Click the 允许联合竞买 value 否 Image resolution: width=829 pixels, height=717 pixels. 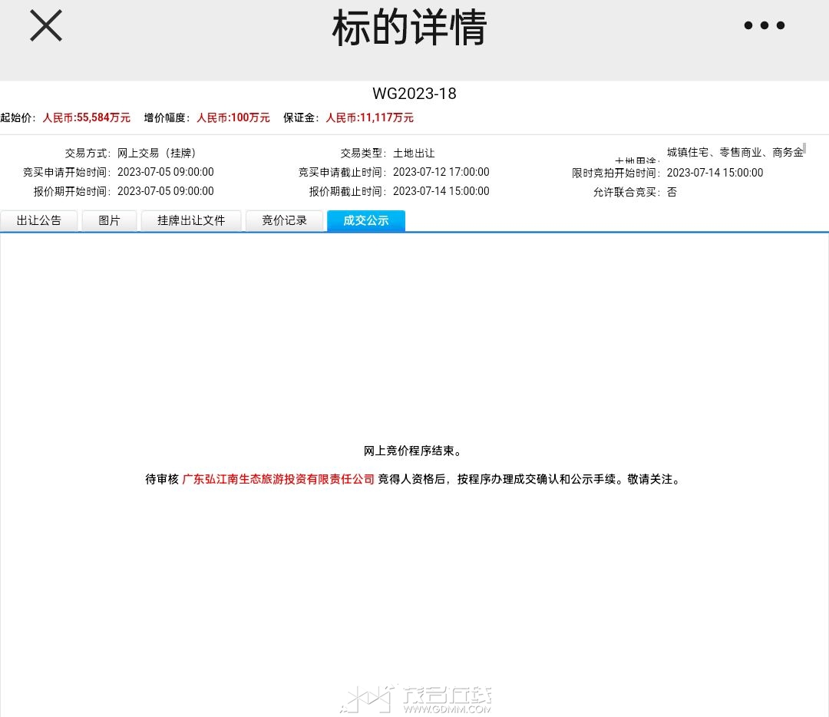pos(672,192)
